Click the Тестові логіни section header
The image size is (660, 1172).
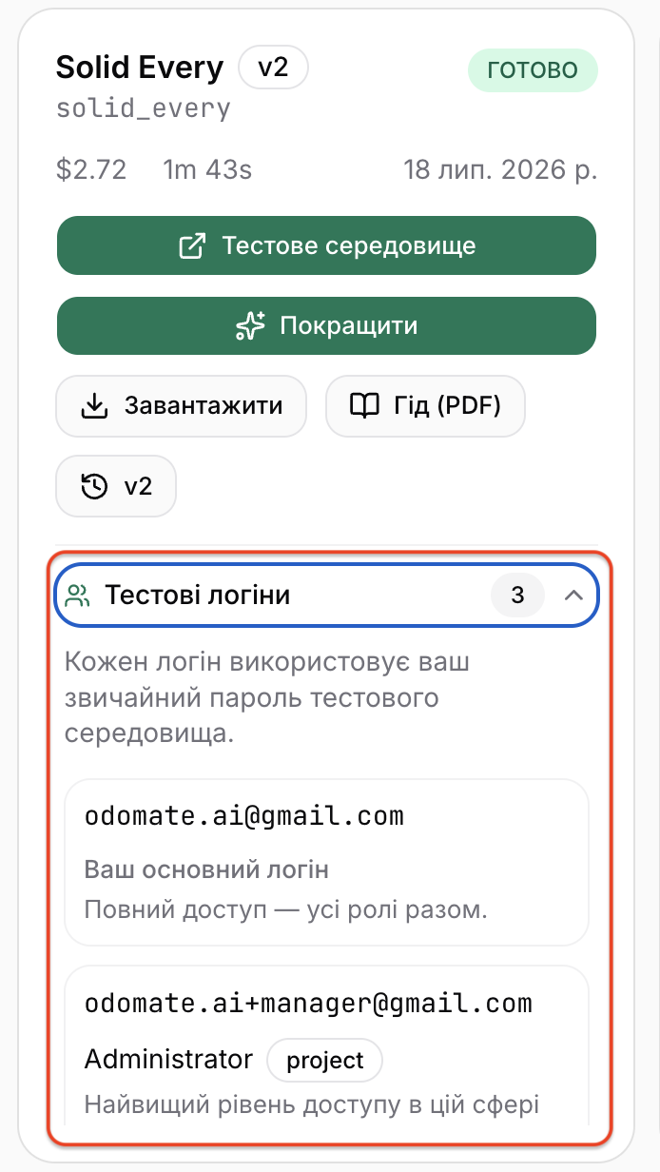pos(327,596)
